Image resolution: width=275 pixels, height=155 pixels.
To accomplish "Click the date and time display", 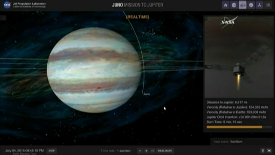I will pos(24,150).
